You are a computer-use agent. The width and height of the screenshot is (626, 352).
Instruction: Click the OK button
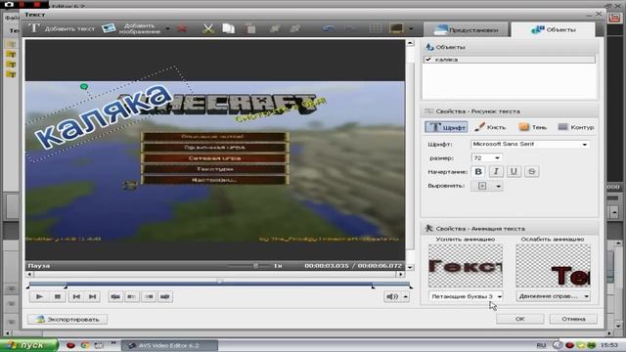(519, 319)
